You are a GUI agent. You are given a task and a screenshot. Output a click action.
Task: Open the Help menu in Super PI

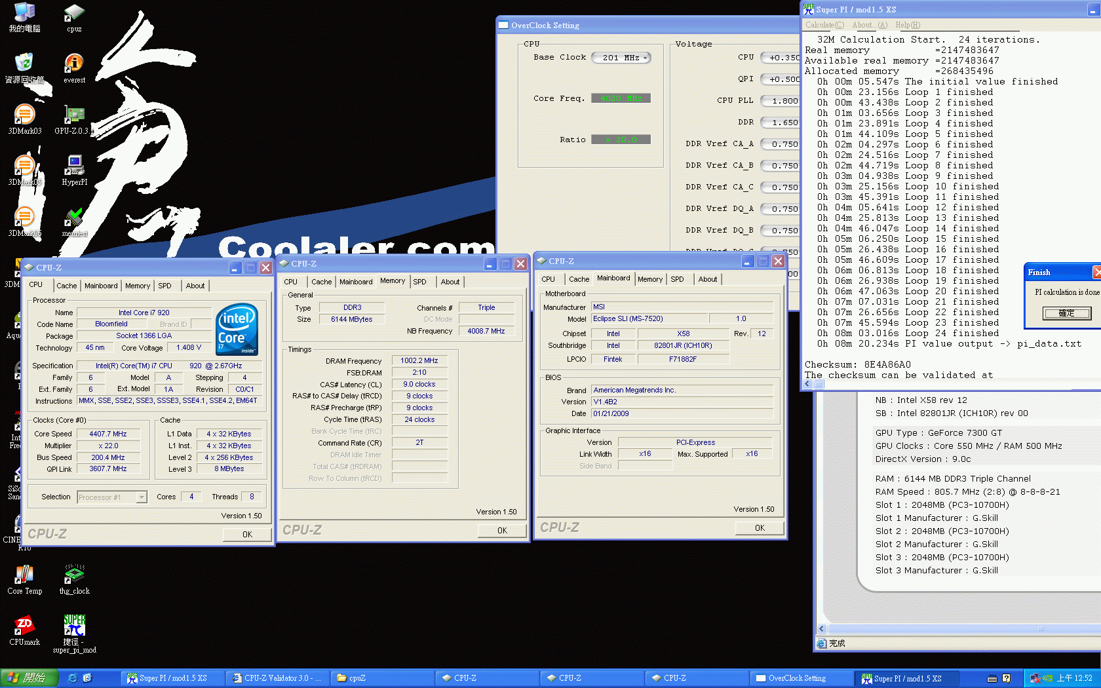click(908, 25)
